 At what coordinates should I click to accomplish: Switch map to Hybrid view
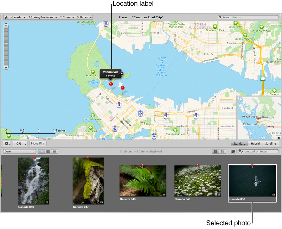tap(255, 143)
